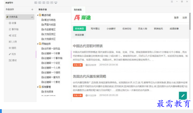Open the hamburger menu icon at top right
The height and width of the screenshot is (113, 193).
172,1
